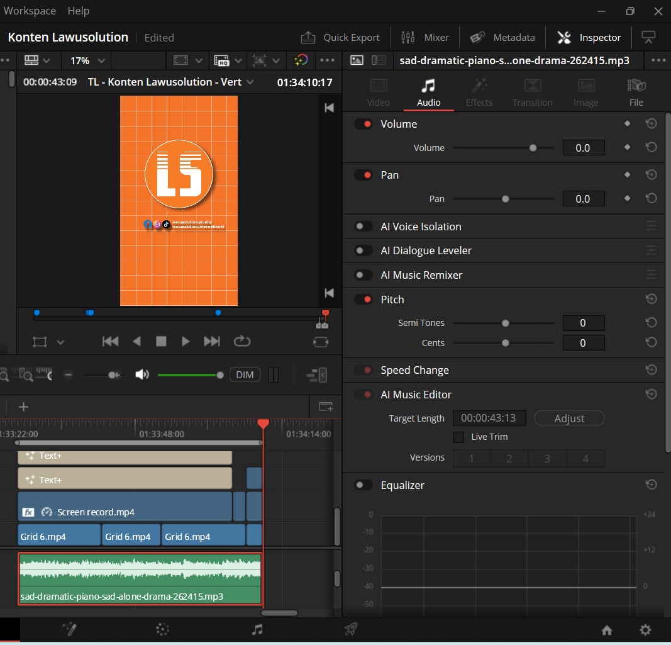671x645 pixels.
Task: Stop playback
Action: click(x=161, y=341)
